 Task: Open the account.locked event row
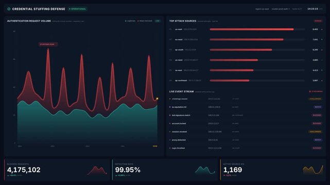(x=246, y=123)
